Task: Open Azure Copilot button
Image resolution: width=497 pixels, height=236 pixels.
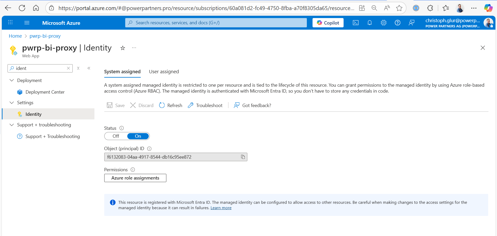Action: coord(328,23)
